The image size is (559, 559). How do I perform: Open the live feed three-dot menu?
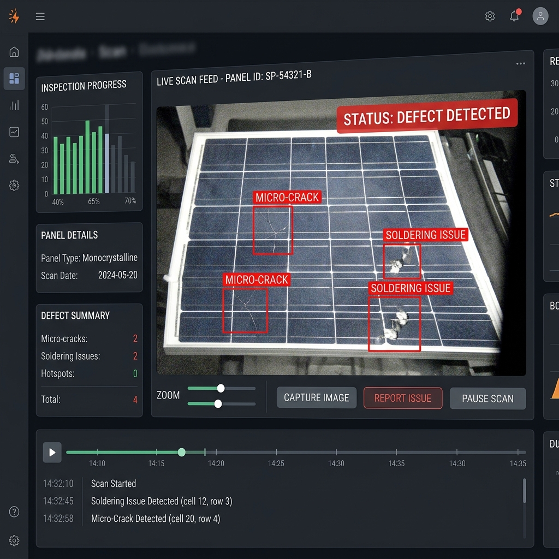pyautogui.click(x=520, y=63)
